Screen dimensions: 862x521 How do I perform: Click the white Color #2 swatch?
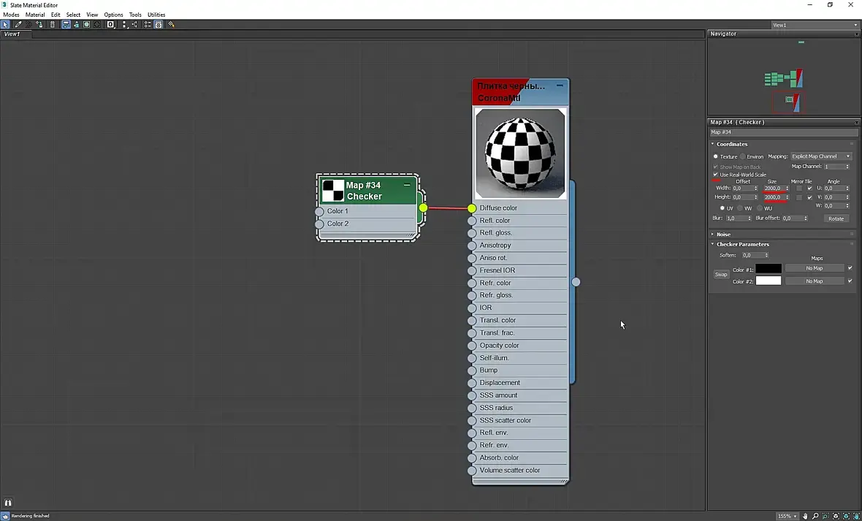(x=768, y=281)
